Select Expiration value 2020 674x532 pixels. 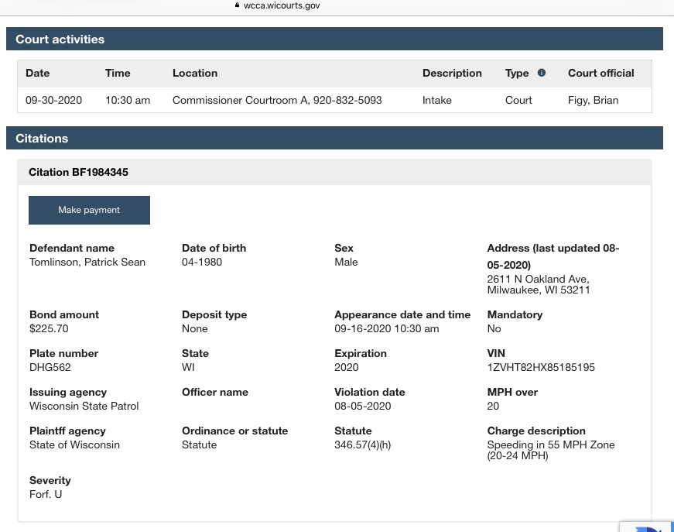(x=347, y=367)
